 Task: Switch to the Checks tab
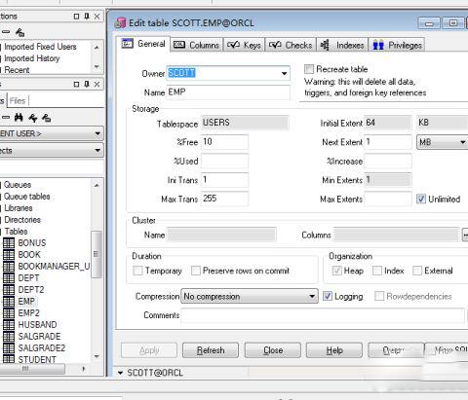click(291, 45)
